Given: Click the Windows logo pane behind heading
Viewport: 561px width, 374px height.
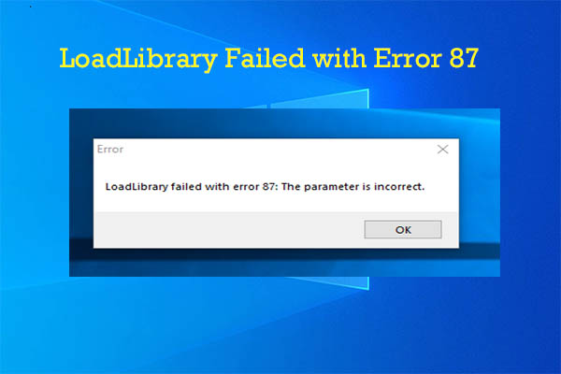Looking at the screenshot, I should (x=320, y=98).
